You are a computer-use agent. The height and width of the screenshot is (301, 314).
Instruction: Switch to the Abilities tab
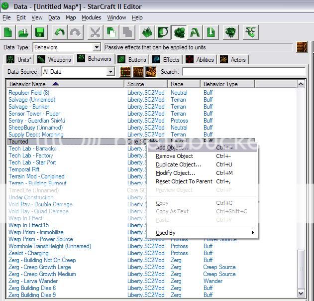tap(200, 60)
